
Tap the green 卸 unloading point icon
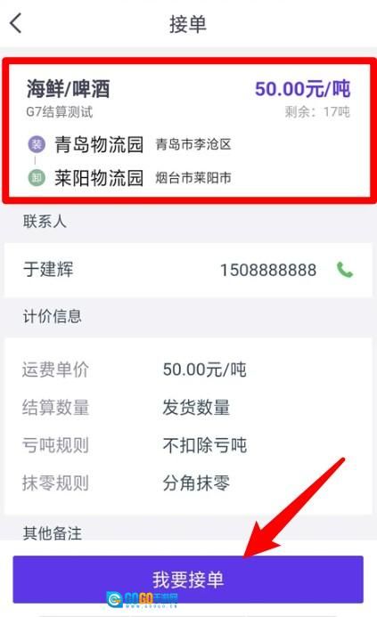[x=37, y=178]
